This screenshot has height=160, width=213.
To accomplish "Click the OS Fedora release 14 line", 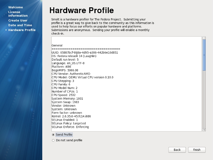I will (74, 56).
